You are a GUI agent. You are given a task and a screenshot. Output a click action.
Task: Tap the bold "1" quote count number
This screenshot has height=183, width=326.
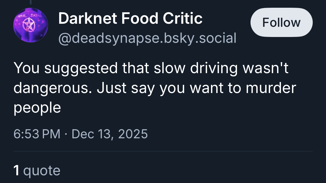point(17,170)
